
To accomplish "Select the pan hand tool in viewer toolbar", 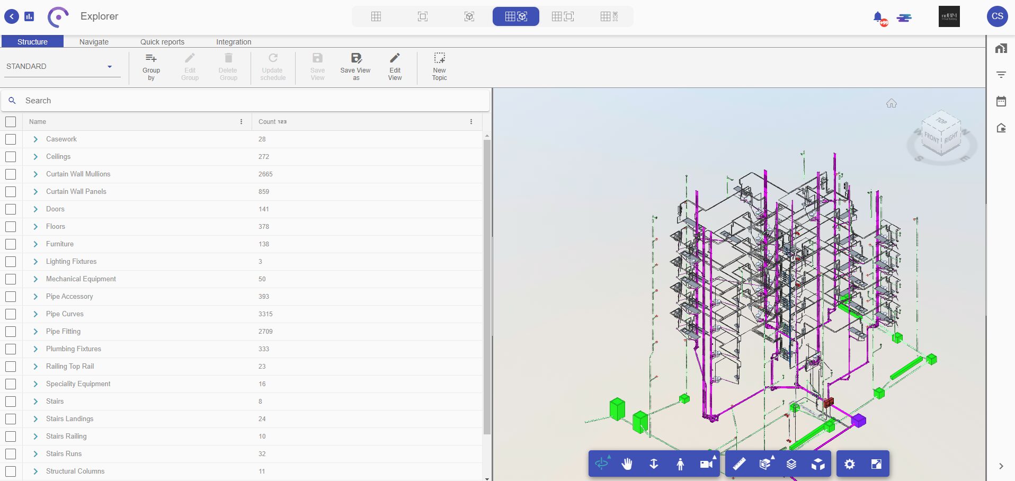I will (x=627, y=464).
